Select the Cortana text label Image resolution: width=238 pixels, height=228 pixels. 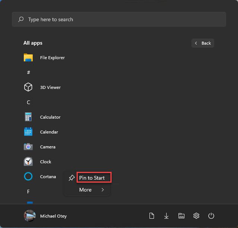[48, 177]
